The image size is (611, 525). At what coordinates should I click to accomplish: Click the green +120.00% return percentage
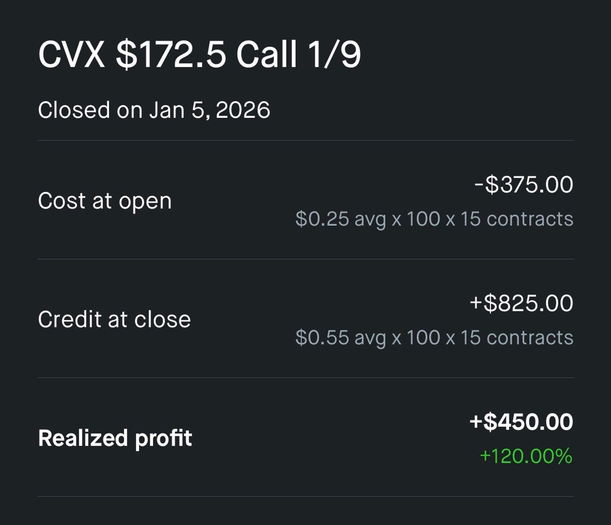(x=526, y=456)
